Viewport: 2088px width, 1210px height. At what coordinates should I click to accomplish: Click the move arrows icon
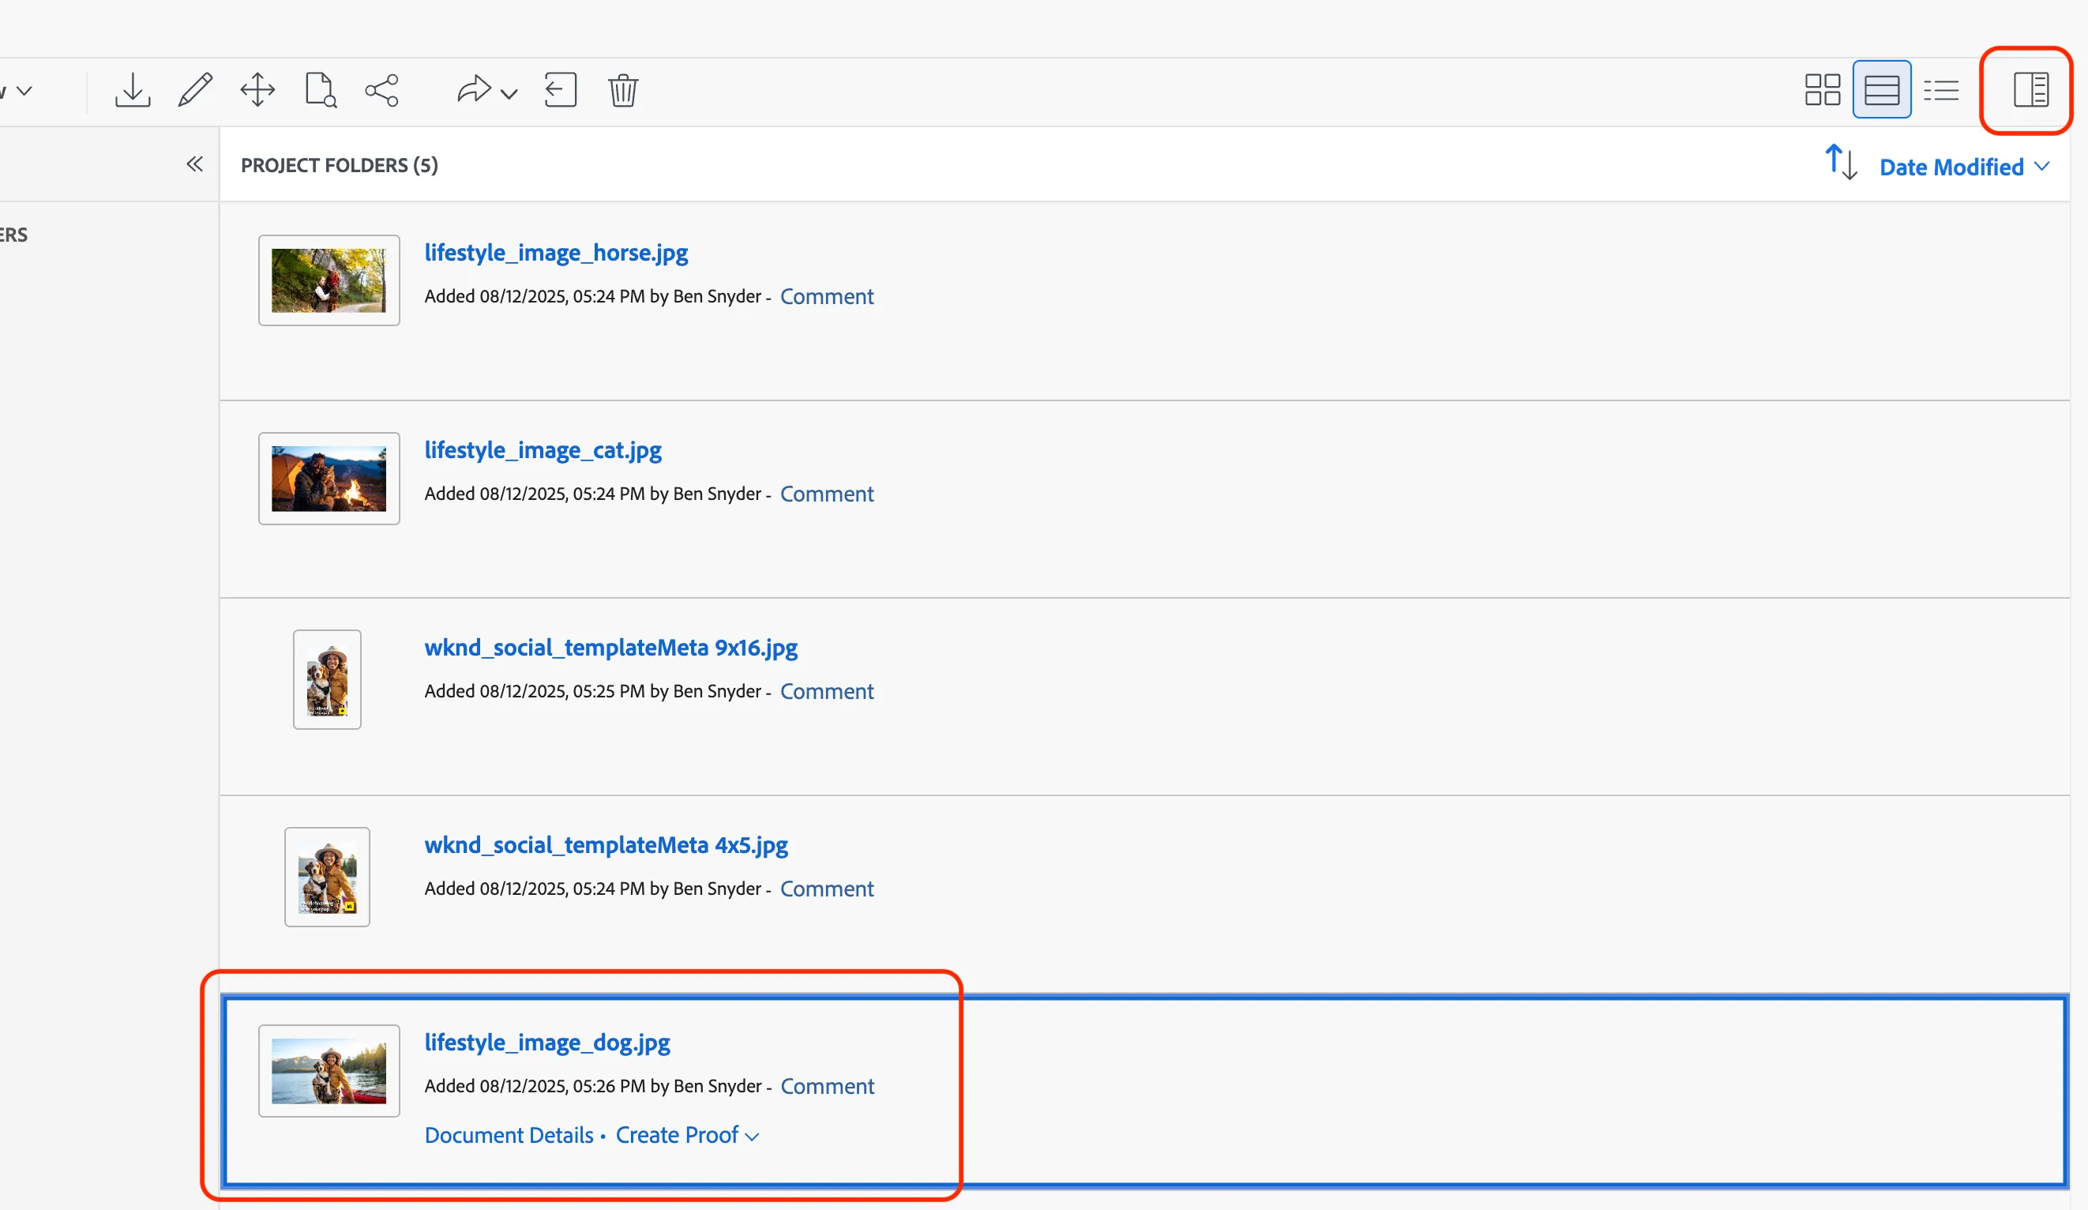click(x=257, y=89)
